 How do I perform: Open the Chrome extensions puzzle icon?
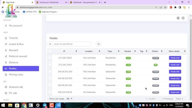[175, 7]
